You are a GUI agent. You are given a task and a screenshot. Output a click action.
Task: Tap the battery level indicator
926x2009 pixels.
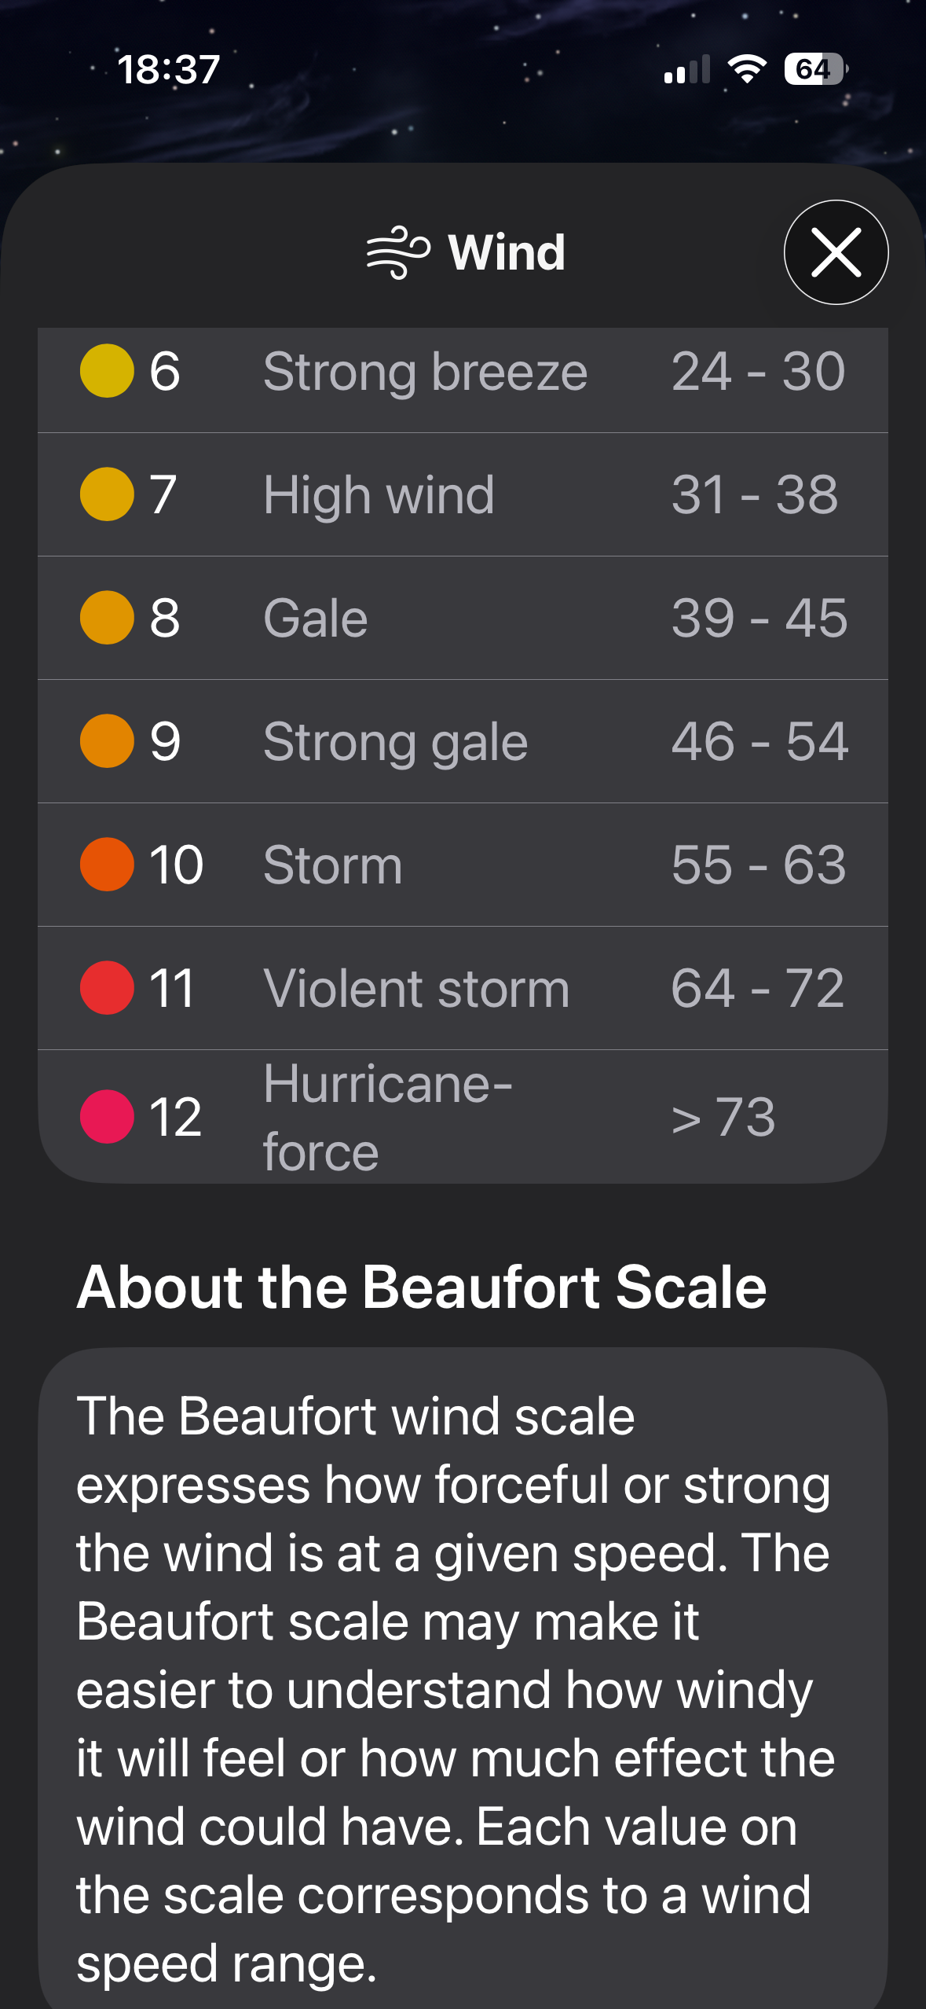tap(815, 69)
